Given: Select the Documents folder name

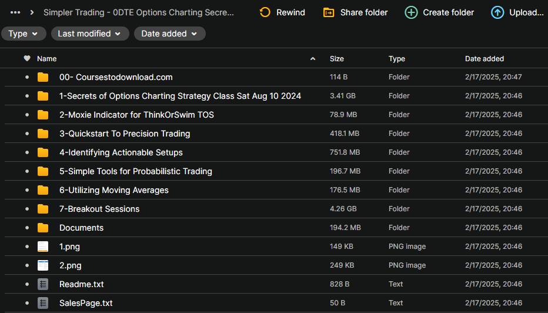Looking at the screenshot, I should pyautogui.click(x=81, y=228).
